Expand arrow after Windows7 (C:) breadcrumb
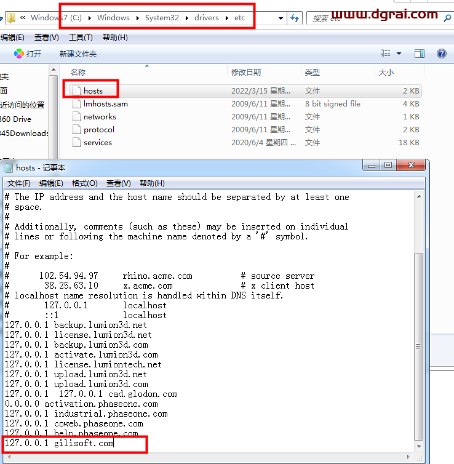The image size is (454, 464). coord(90,18)
